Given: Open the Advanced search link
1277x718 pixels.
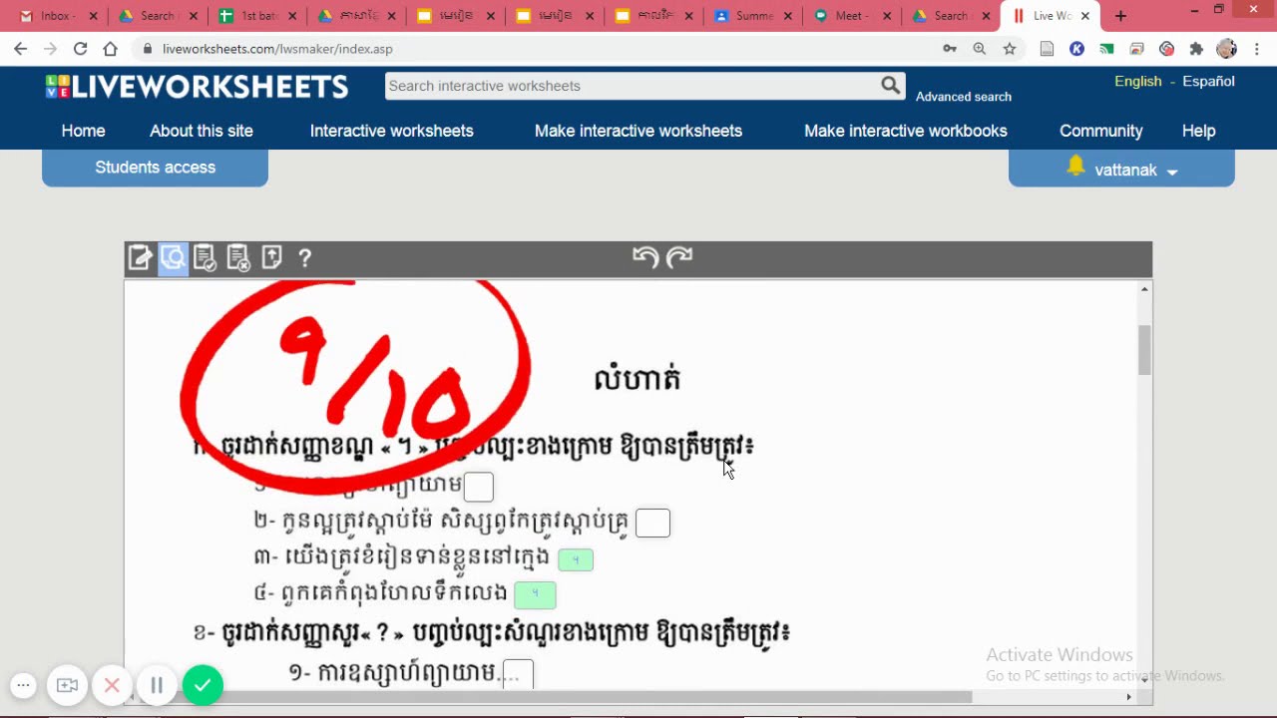Looking at the screenshot, I should click(964, 97).
